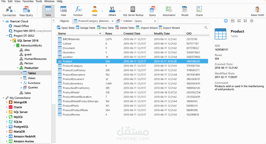Image resolution: width=266 pixels, height=144 pixels.
Task: Select the PostgreSQL connection
Action: [21, 127]
